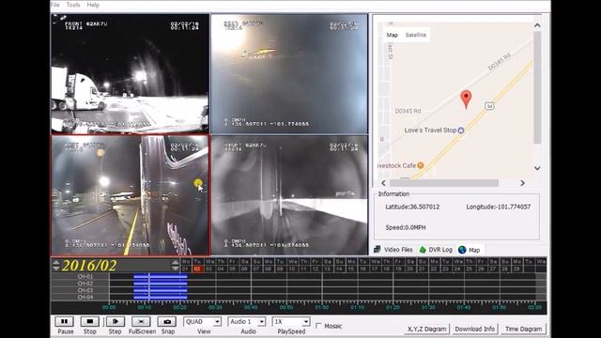Pause the video playback
601x338 pixels.
coord(65,321)
